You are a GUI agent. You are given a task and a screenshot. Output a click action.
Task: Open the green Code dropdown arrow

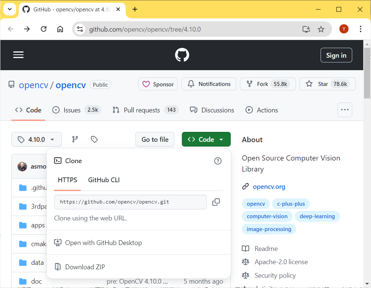pyautogui.click(x=221, y=139)
